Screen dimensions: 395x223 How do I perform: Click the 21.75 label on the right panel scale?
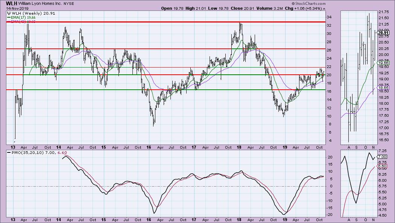pyautogui.click(x=383, y=12)
